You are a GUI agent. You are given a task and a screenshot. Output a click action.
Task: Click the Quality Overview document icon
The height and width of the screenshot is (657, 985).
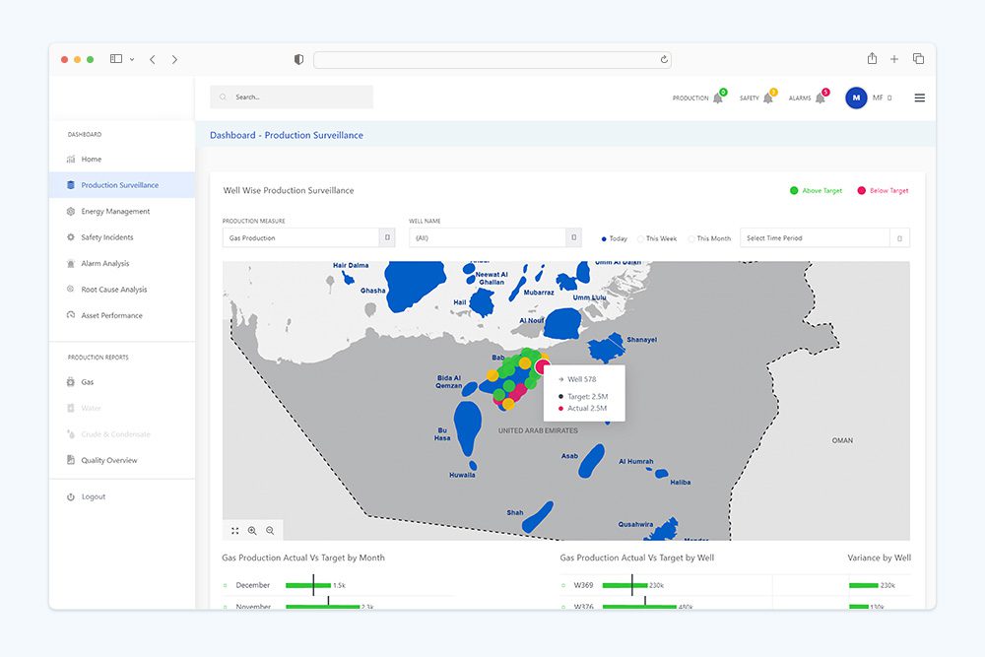click(x=70, y=460)
